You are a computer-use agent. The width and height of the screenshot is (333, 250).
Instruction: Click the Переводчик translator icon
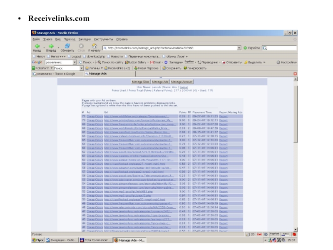[199, 62]
